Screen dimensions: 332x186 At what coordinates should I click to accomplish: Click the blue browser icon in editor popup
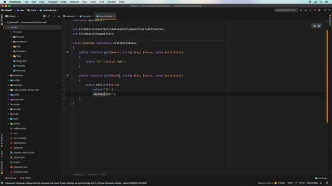[x=319, y=26]
